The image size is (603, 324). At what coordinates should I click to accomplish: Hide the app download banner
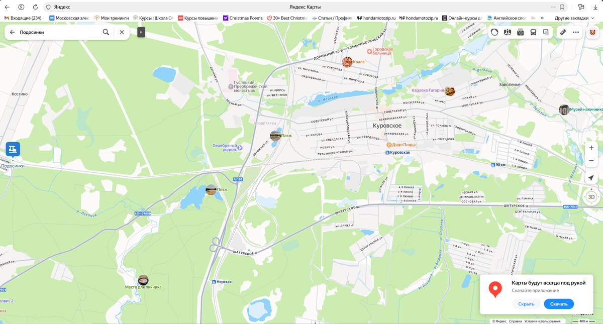click(526, 304)
